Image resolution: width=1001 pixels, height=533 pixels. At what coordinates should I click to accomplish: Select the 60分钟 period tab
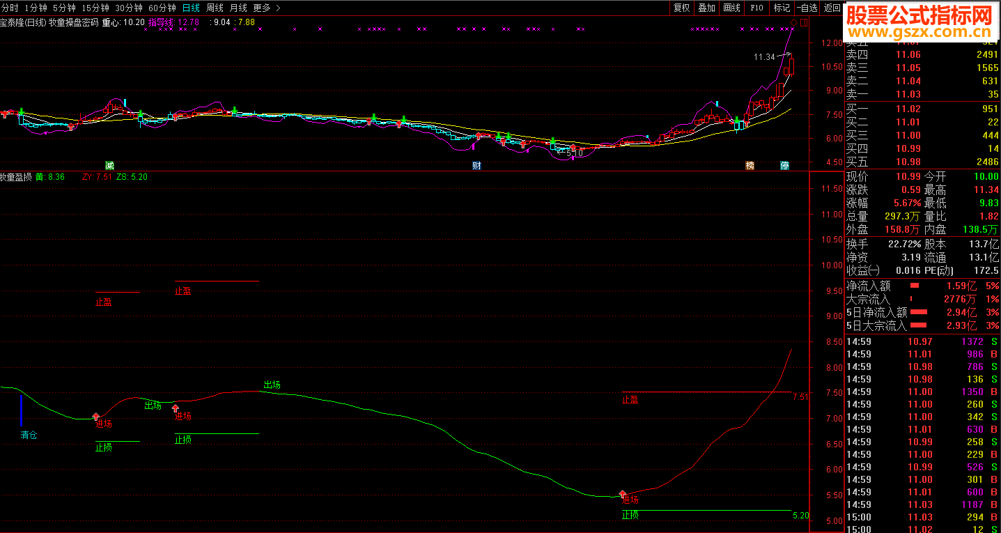tap(162, 8)
